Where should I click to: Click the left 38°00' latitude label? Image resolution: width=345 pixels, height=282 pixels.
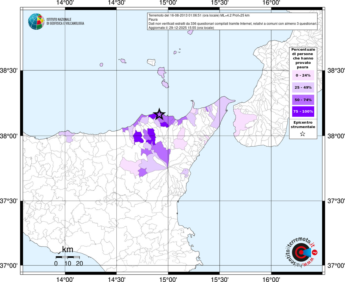pos(9,136)
